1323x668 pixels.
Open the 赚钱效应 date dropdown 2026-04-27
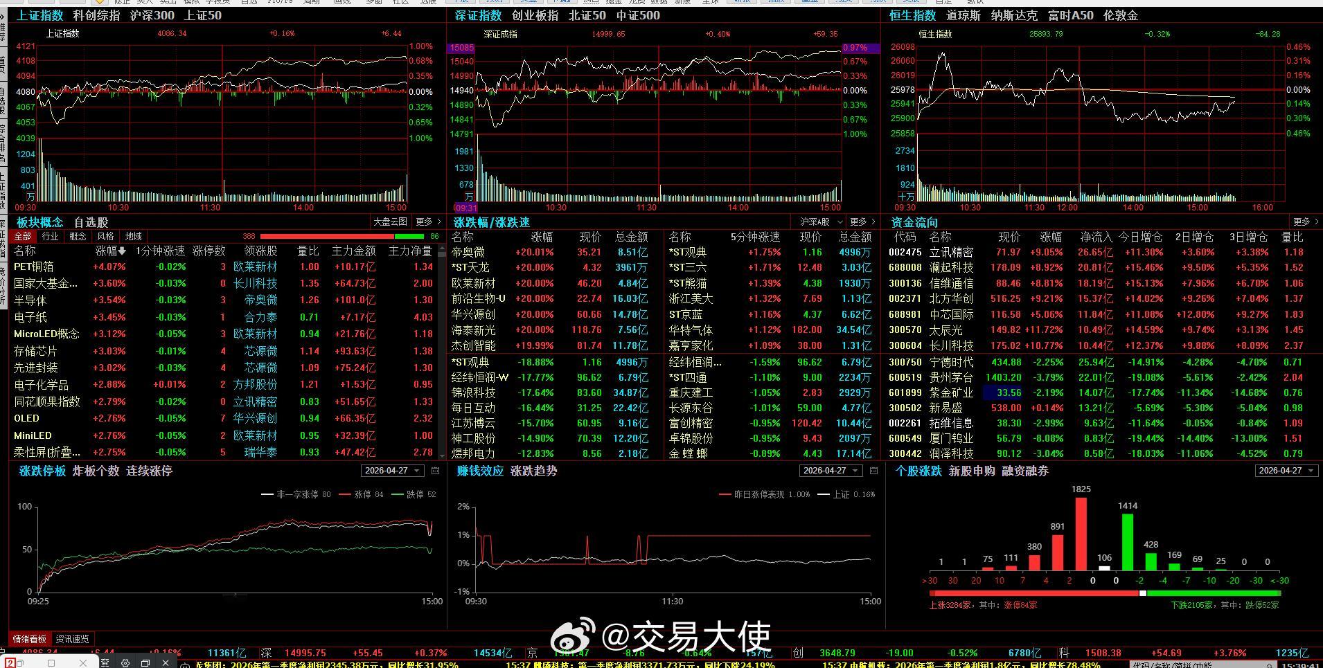(831, 471)
